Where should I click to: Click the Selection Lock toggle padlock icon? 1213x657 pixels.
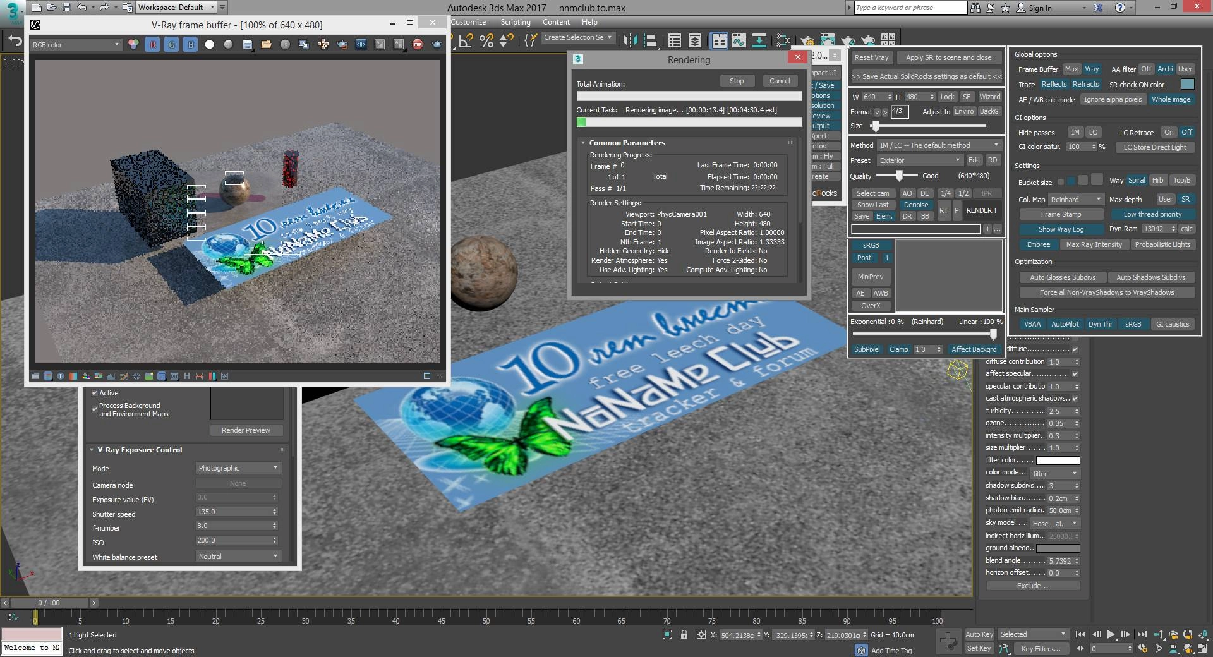[684, 634]
